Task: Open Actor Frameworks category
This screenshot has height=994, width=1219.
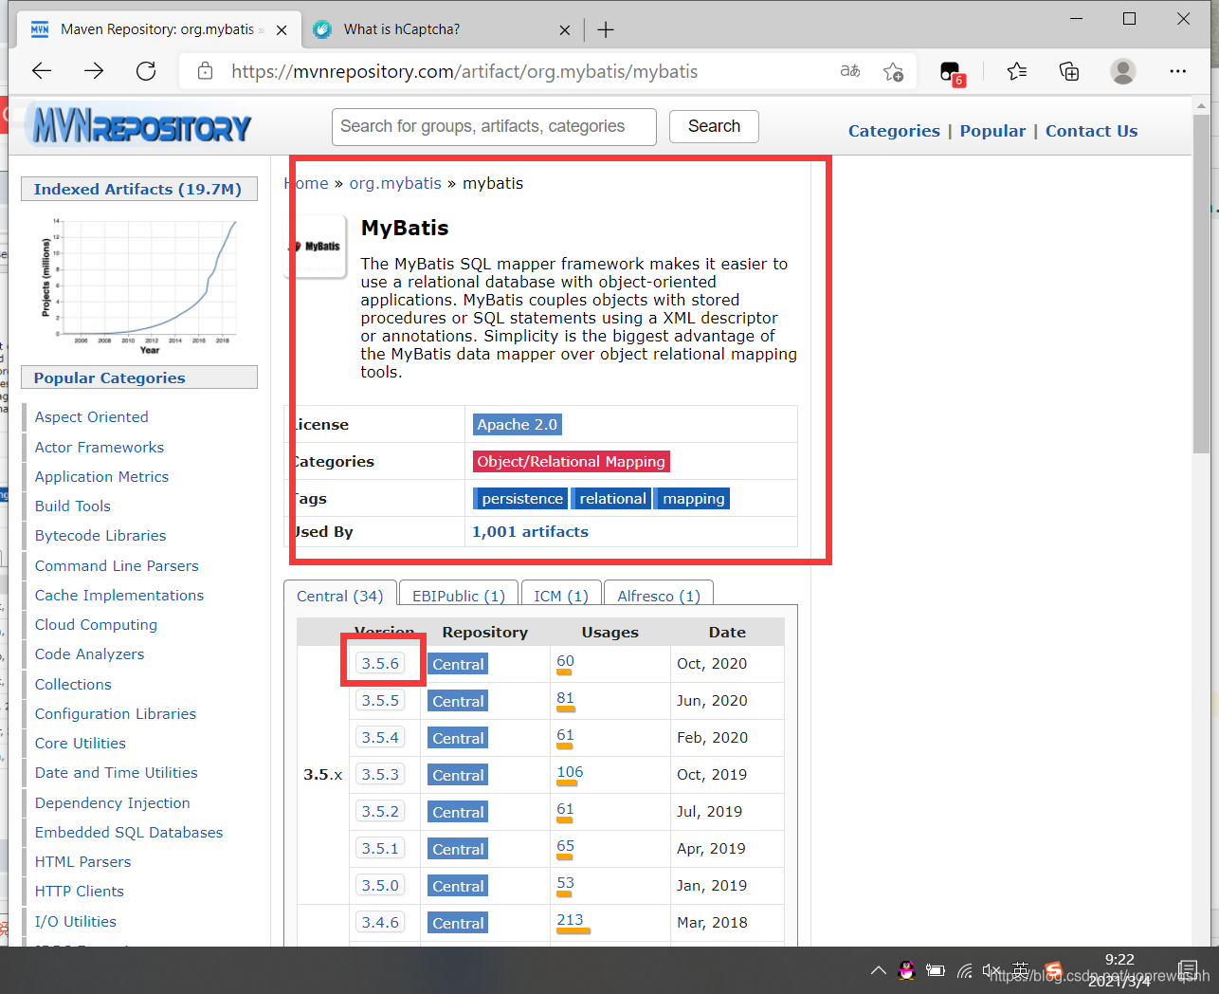Action: [x=100, y=448]
